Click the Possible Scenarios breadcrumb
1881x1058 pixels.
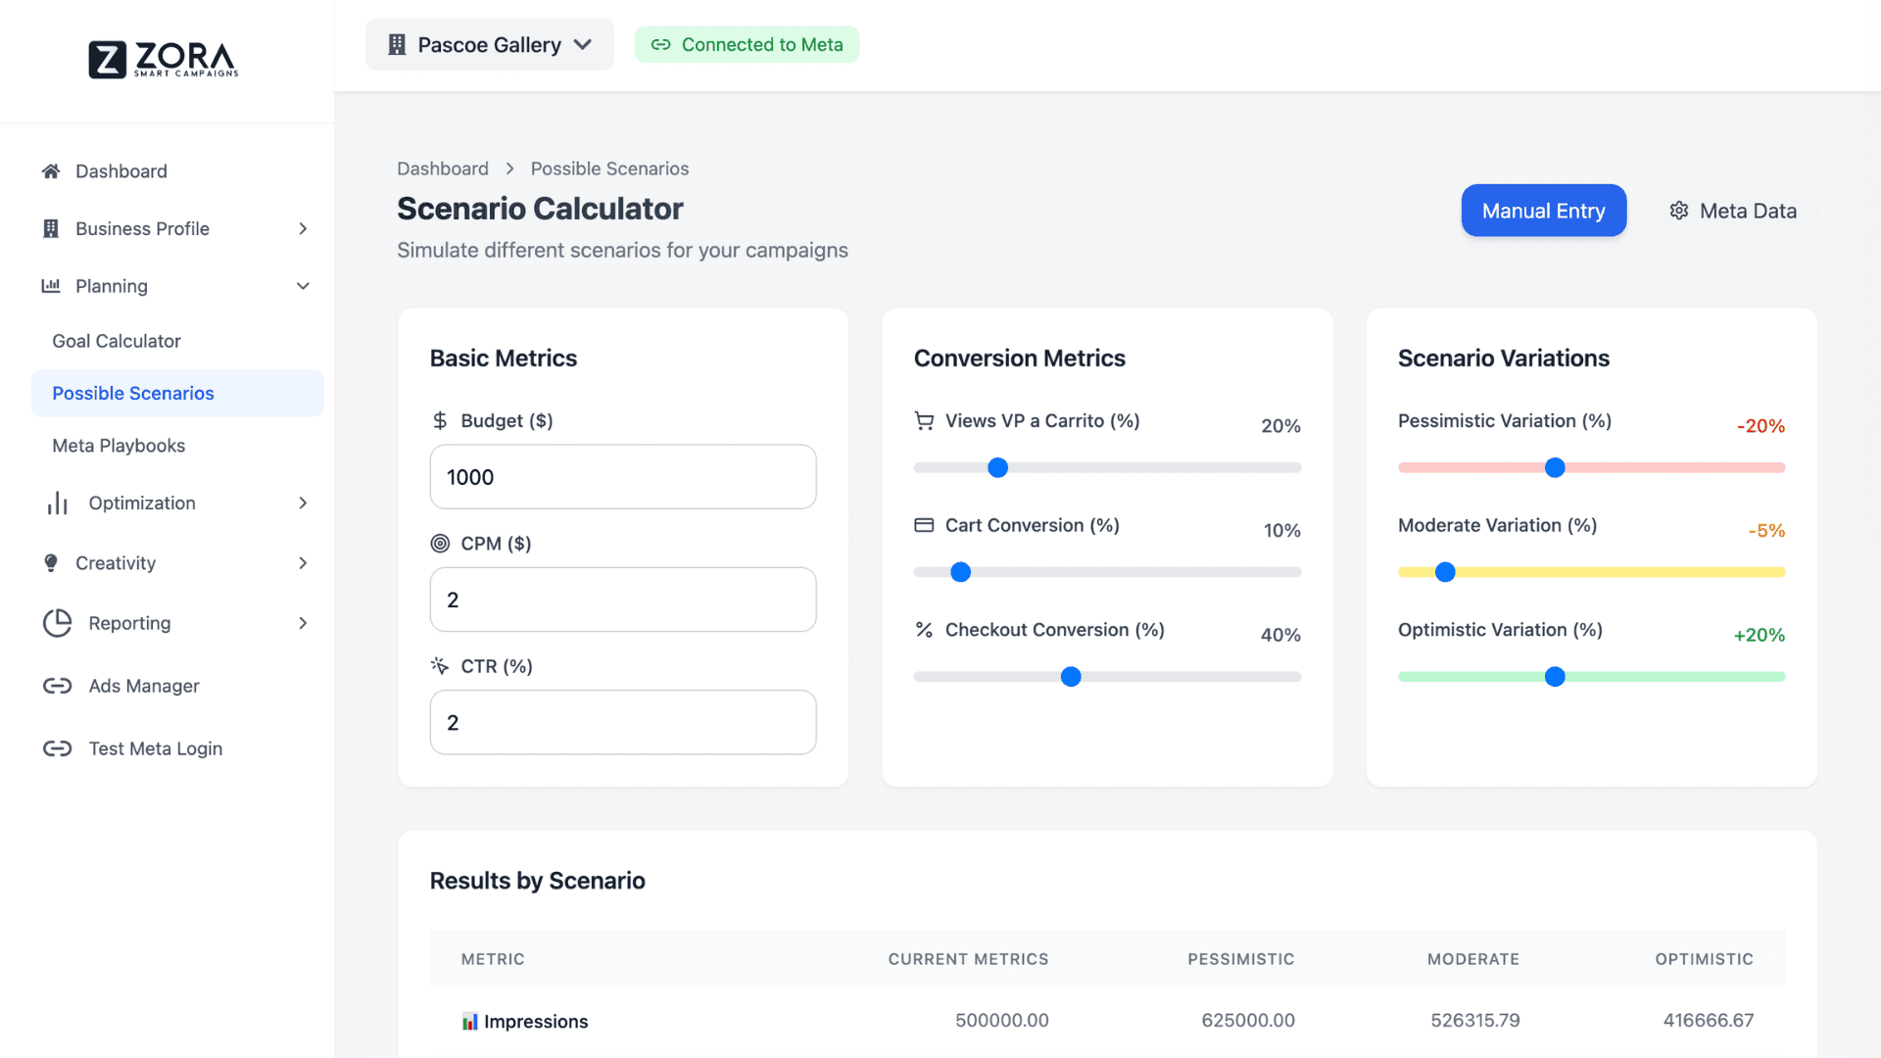pos(609,168)
